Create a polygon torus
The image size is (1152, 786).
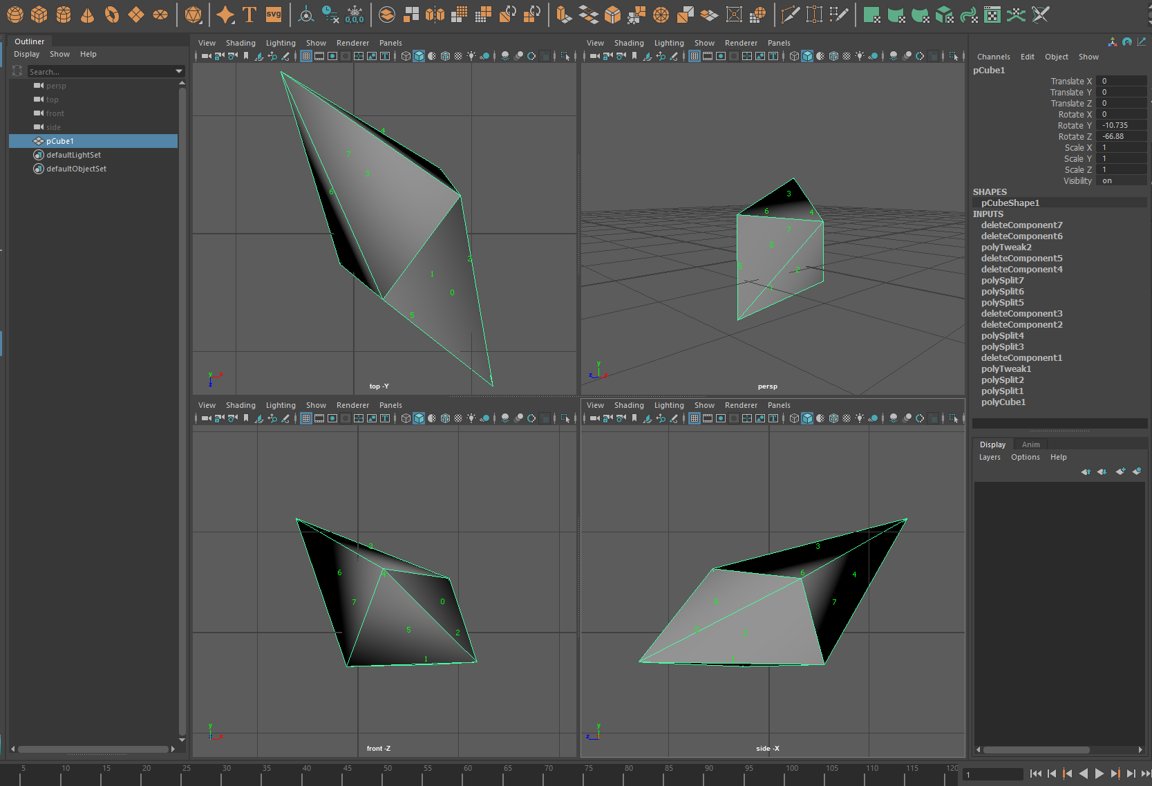tap(111, 14)
